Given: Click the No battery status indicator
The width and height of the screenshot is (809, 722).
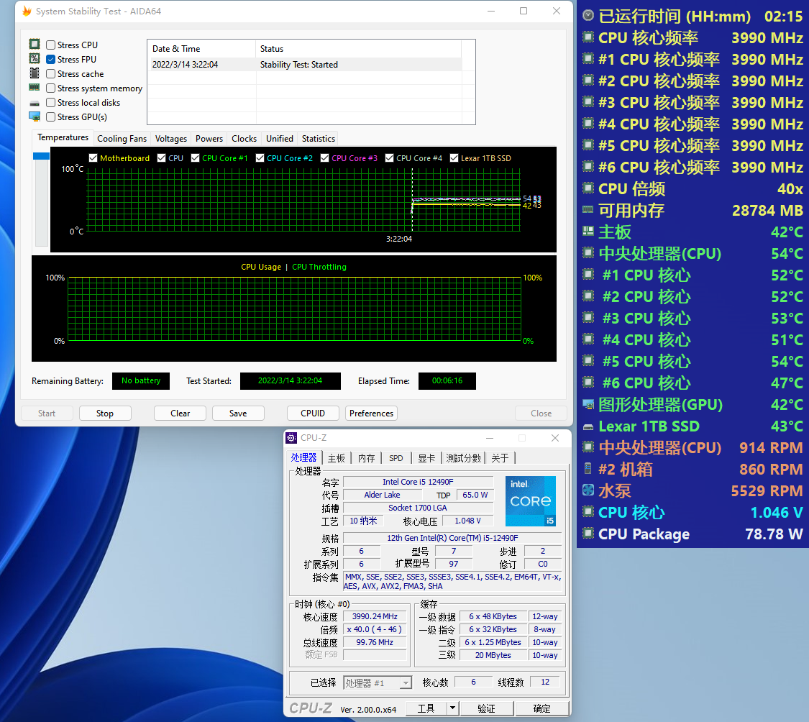Looking at the screenshot, I should [x=140, y=380].
